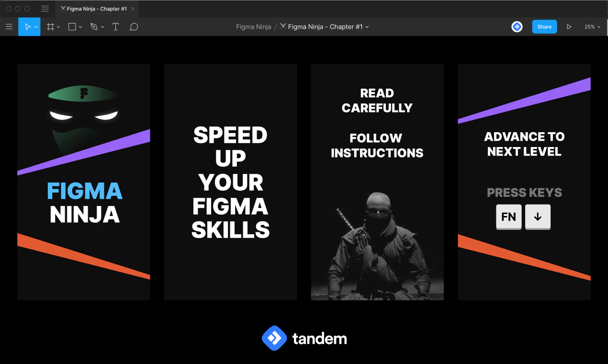Screen dimensions: 608x364
Task: Select the READ CAREFULLY text
Action: (377, 101)
